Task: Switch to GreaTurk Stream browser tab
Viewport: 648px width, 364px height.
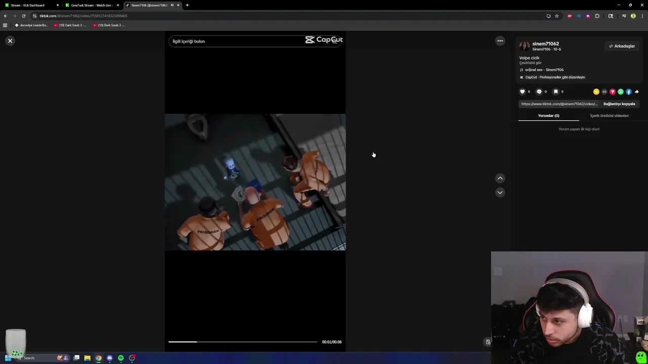Action: (91, 5)
